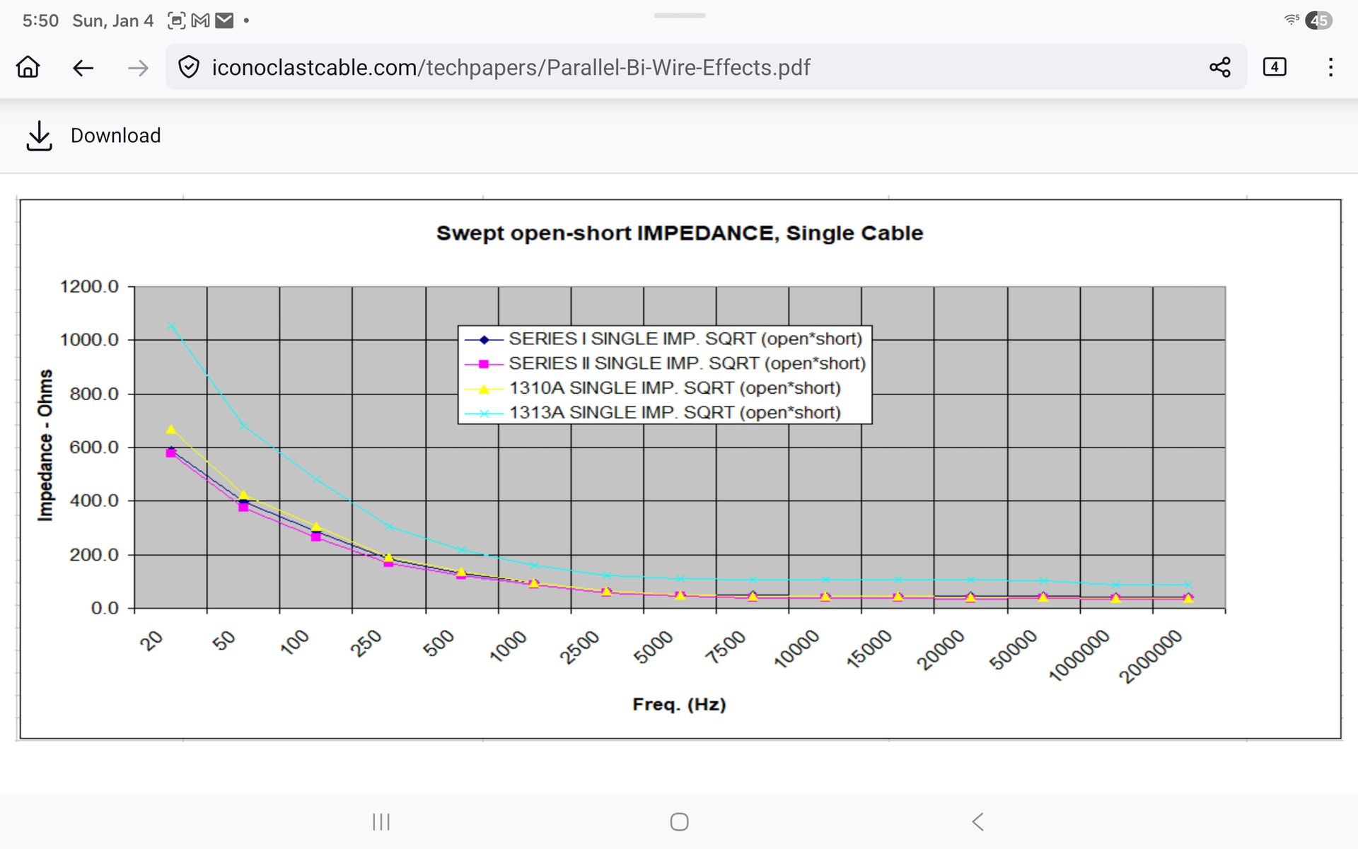Tap the 1313A data point at 20 Hz

(171, 326)
